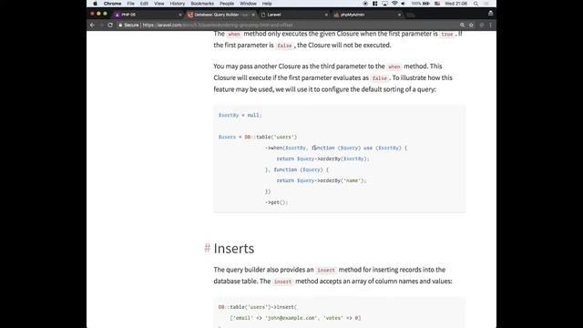Open the Chrome three-dot menu
This screenshot has height=328, width=583.
(490, 25)
